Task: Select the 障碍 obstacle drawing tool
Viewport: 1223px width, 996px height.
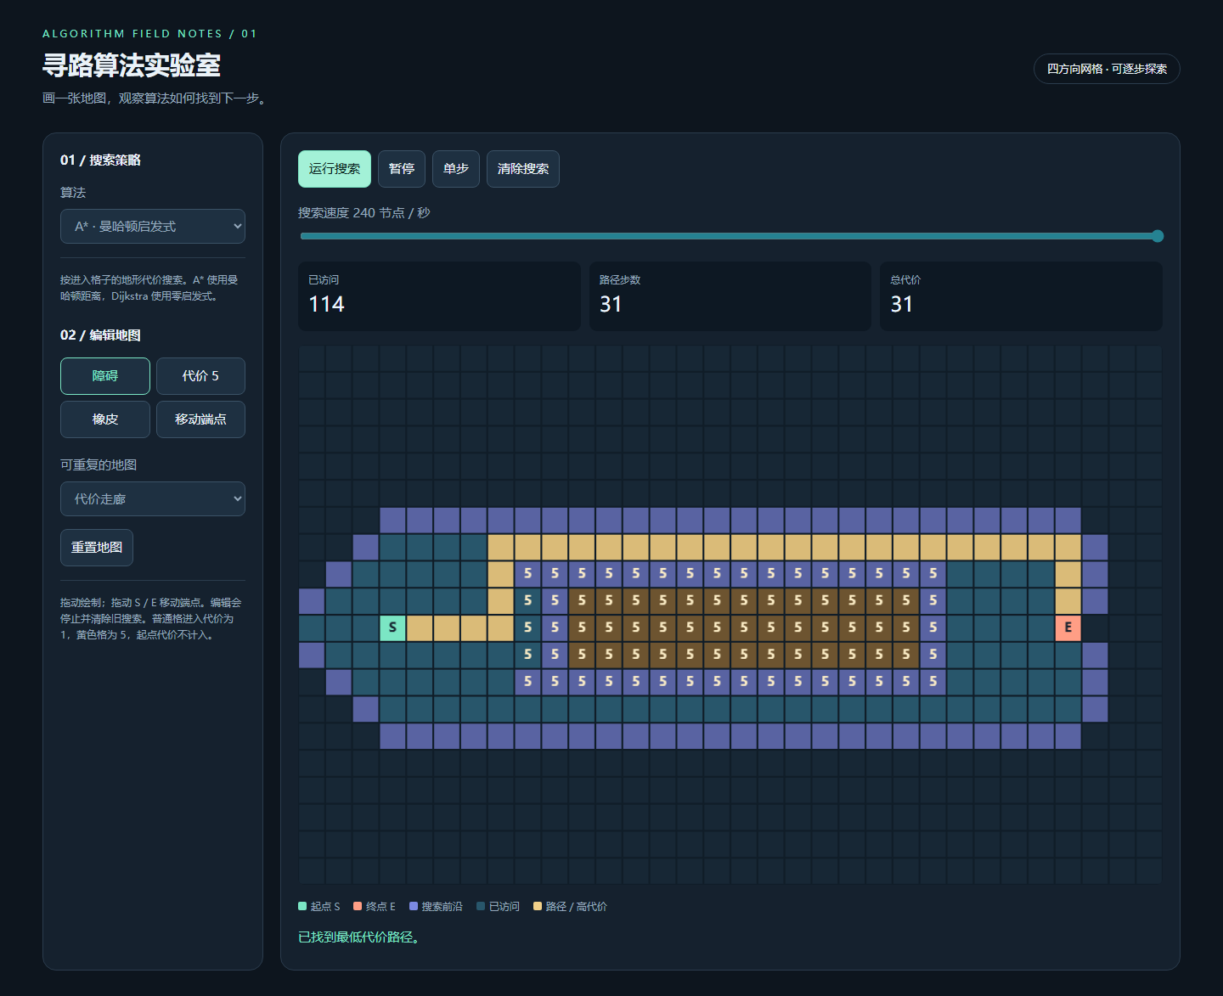Action: pyautogui.click(x=105, y=376)
